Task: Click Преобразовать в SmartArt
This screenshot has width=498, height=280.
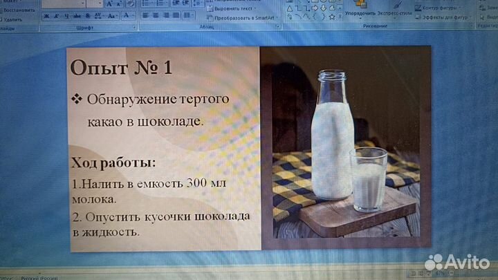Action: (243, 18)
